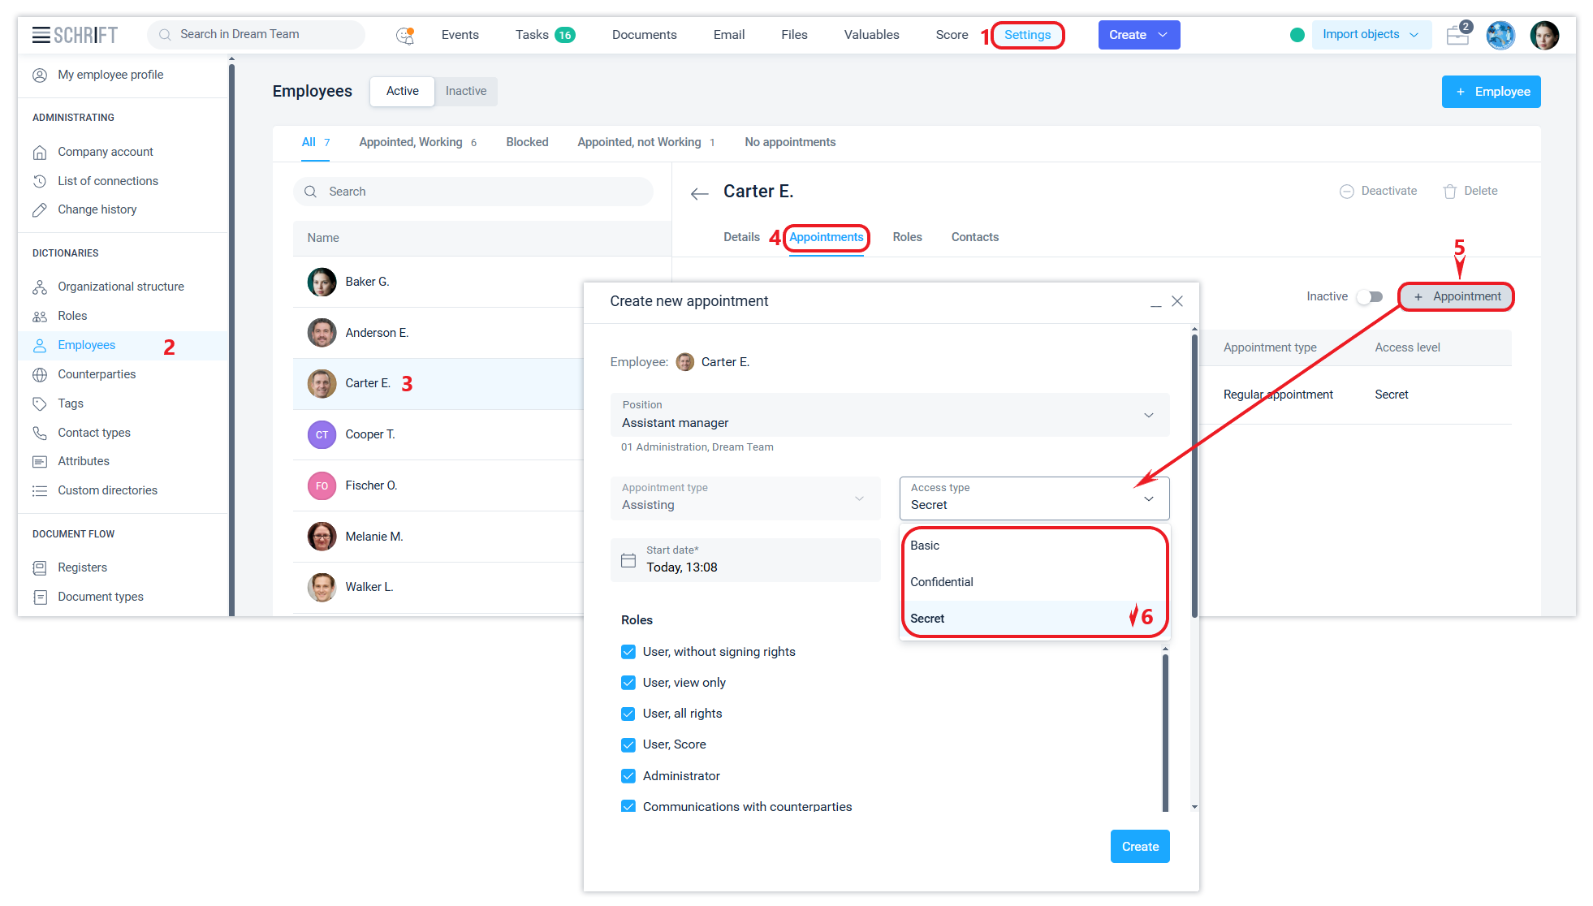1593x906 pixels.
Task: Open the hamburger menu icon
Action: [41, 35]
